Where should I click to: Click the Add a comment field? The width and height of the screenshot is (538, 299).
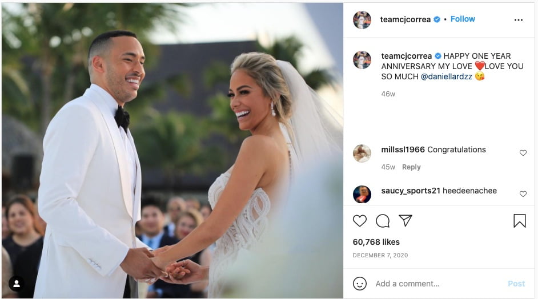click(439, 284)
